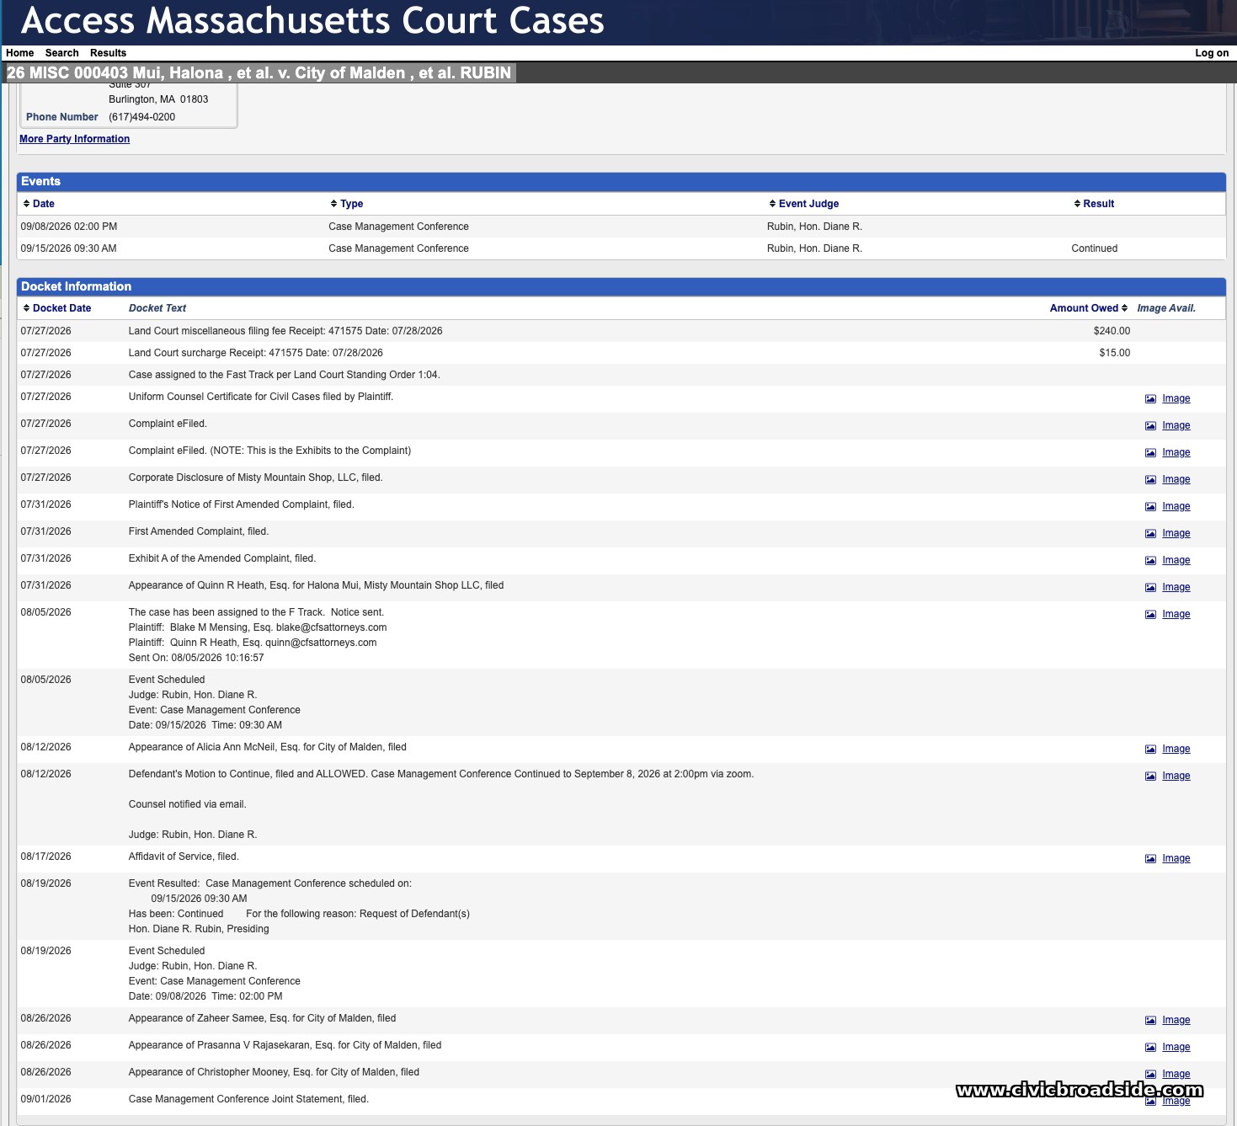Click event date 09/15/2026 09:30 AM in Events table
This screenshot has width=1237, height=1126.
[69, 248]
